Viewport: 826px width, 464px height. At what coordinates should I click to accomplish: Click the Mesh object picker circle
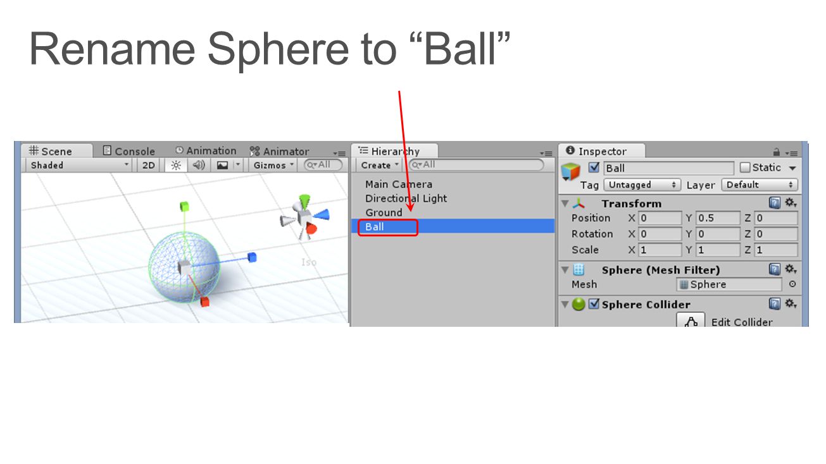pos(792,284)
